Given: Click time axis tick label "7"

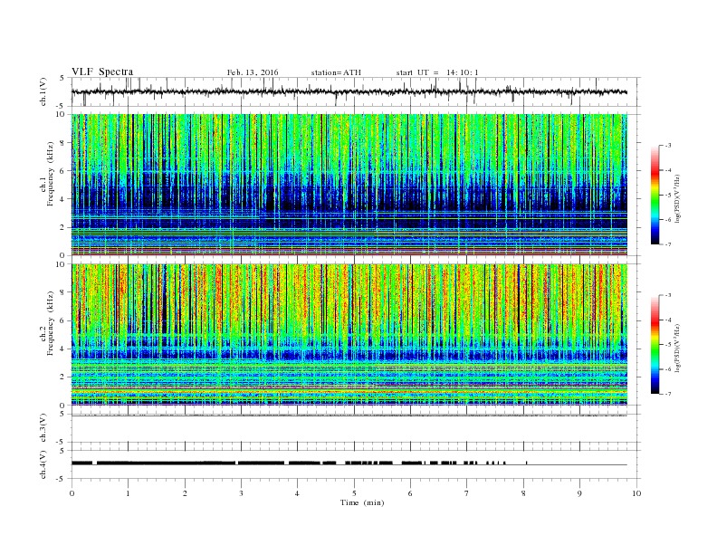Looking at the screenshot, I should pyautogui.click(x=467, y=493).
